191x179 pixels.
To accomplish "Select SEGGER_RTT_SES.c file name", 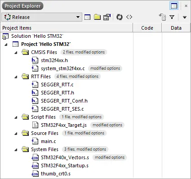I will click(x=62, y=109).
